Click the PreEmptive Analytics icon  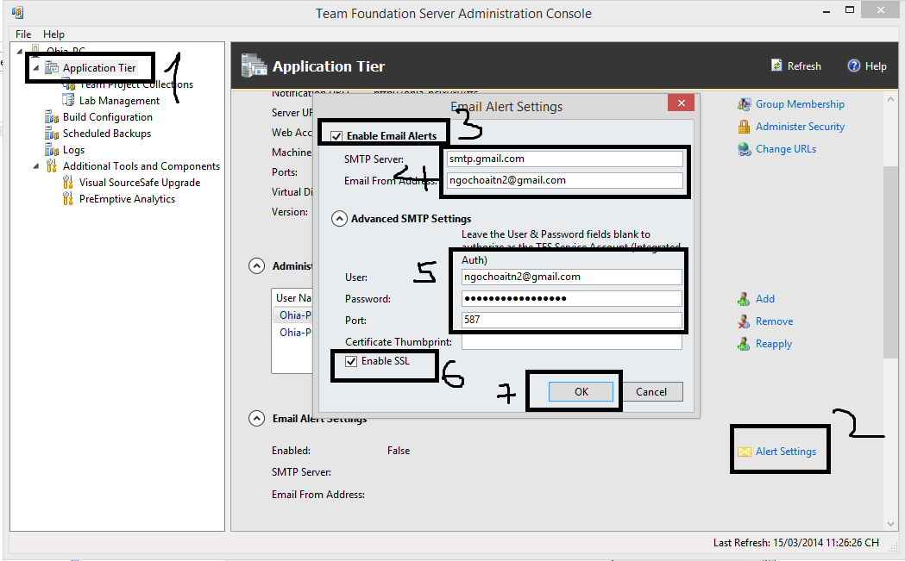point(68,199)
